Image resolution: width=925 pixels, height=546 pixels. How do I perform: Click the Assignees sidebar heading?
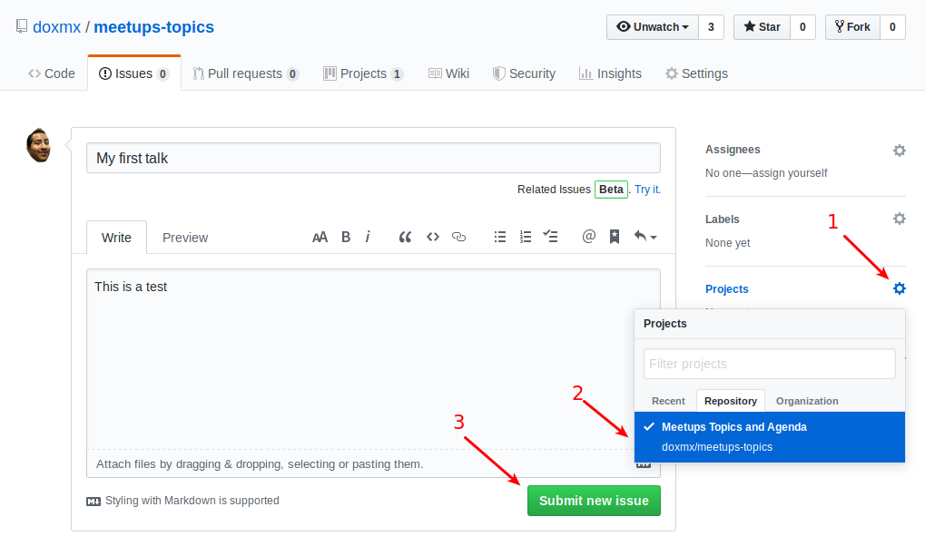click(x=733, y=150)
